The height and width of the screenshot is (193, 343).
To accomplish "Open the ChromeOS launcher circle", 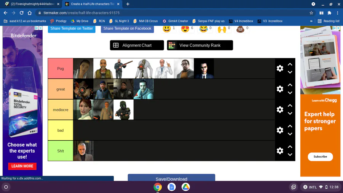I will pyautogui.click(x=6, y=187).
